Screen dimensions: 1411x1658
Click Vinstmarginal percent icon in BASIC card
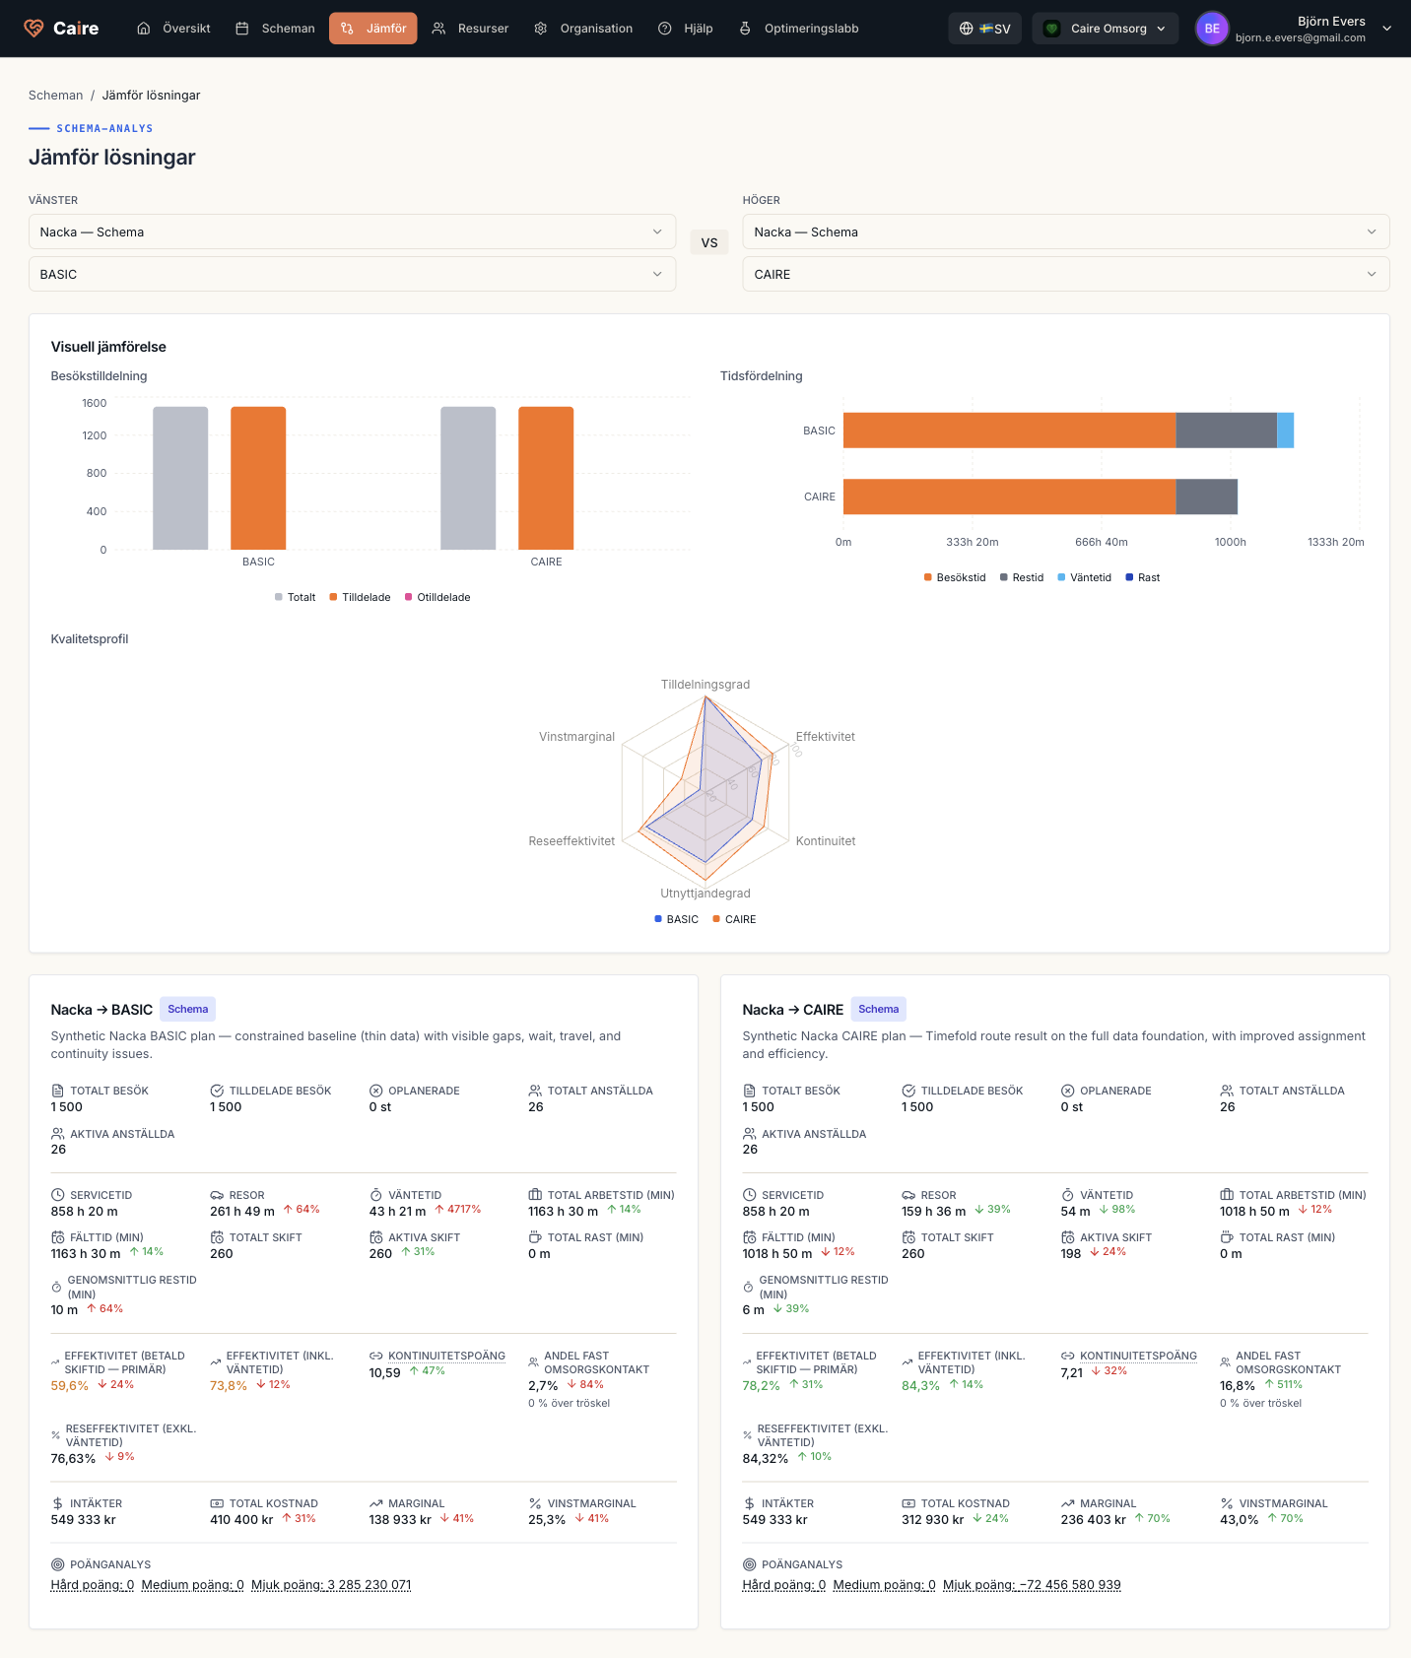[x=535, y=1503]
